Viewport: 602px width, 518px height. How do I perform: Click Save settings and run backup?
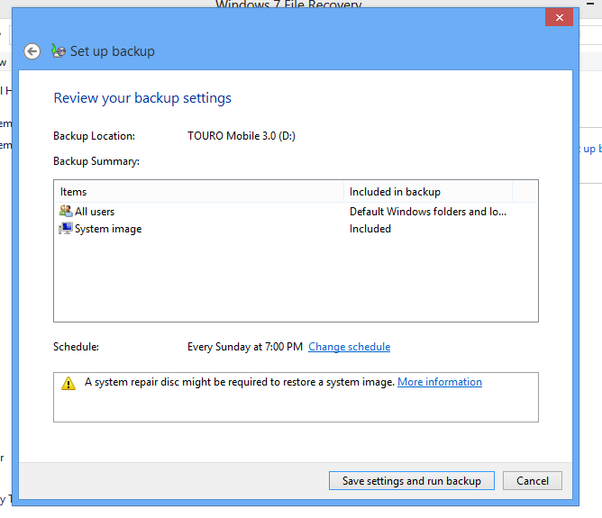click(x=412, y=481)
